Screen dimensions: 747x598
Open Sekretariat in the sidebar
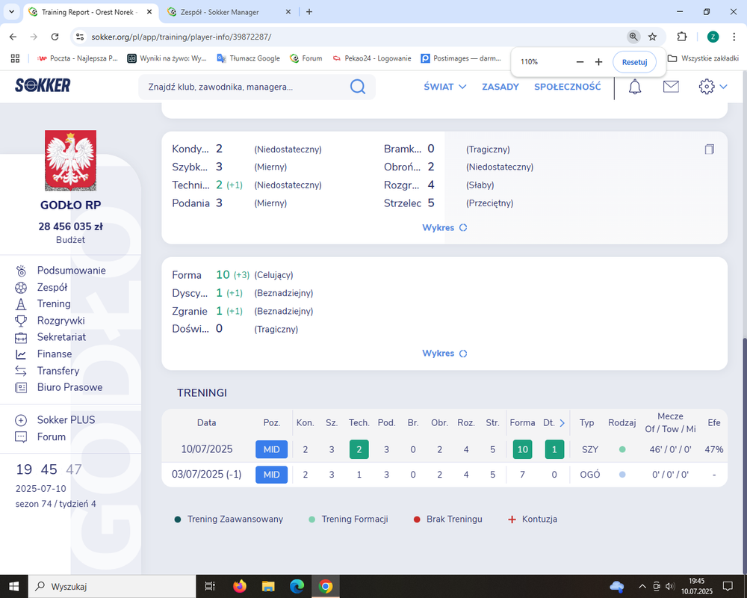(61, 337)
